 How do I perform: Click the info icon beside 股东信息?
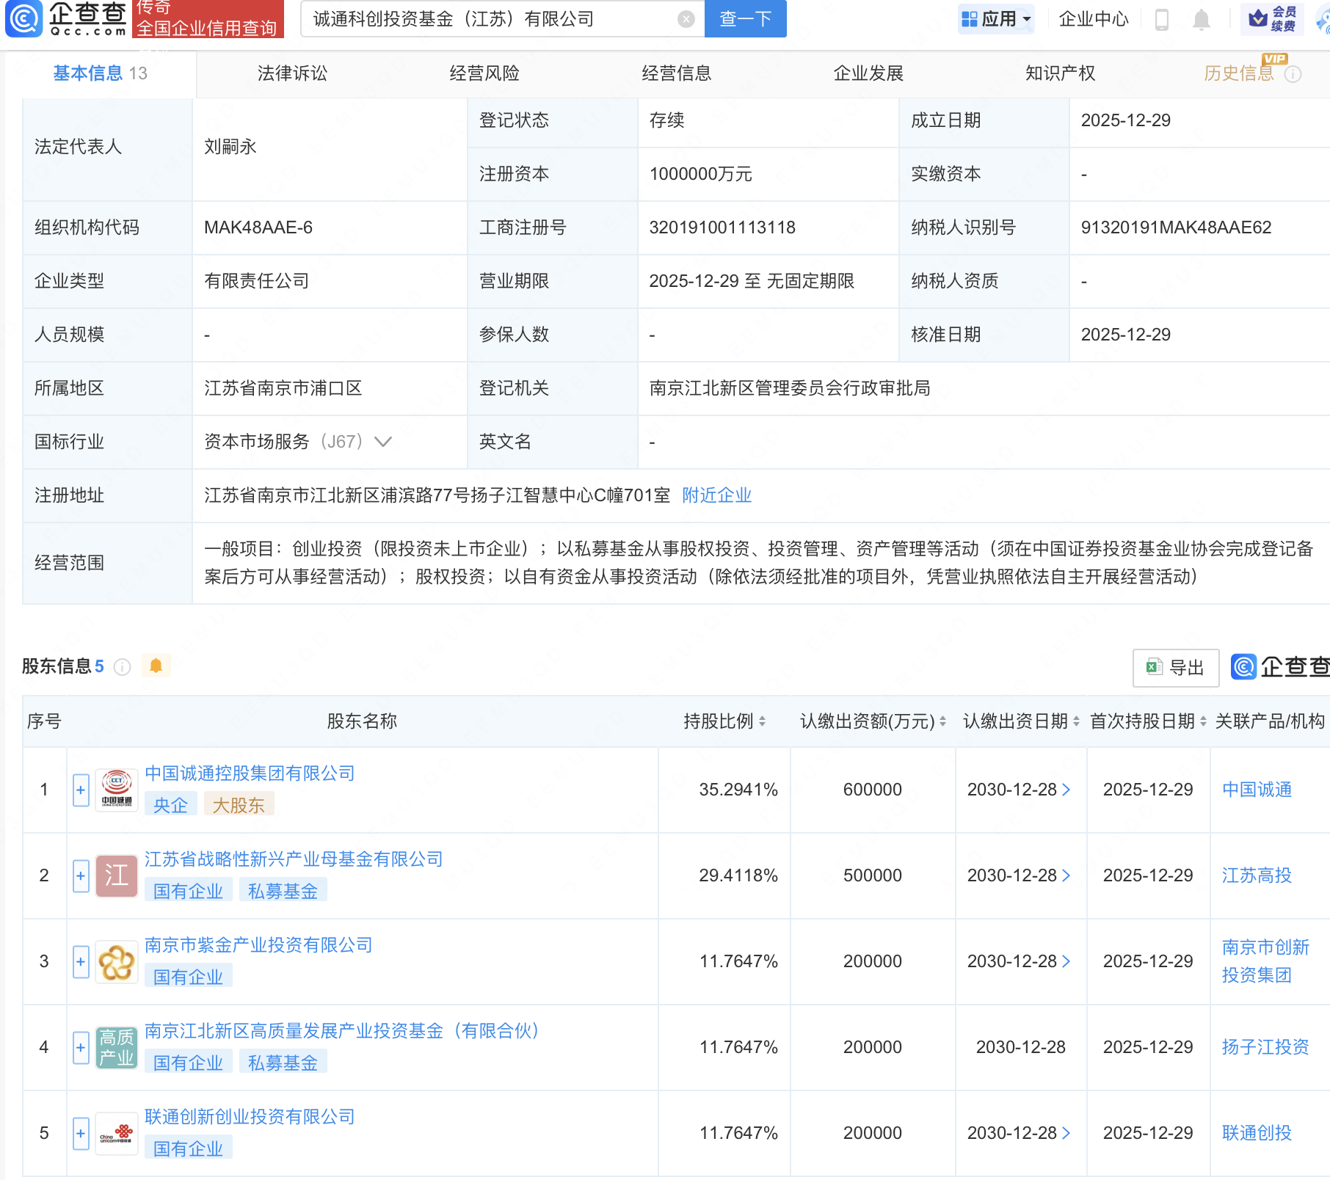(123, 666)
